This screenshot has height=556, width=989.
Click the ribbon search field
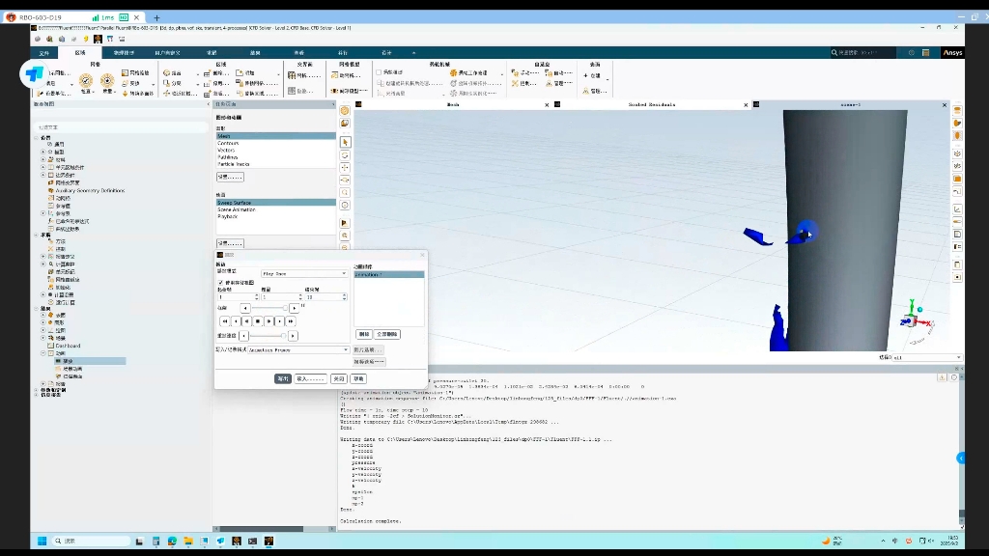pyautogui.click(x=862, y=53)
